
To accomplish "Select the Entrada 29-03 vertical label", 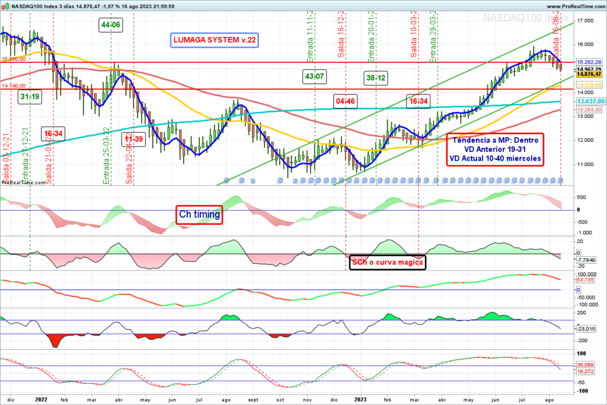I will [433, 36].
